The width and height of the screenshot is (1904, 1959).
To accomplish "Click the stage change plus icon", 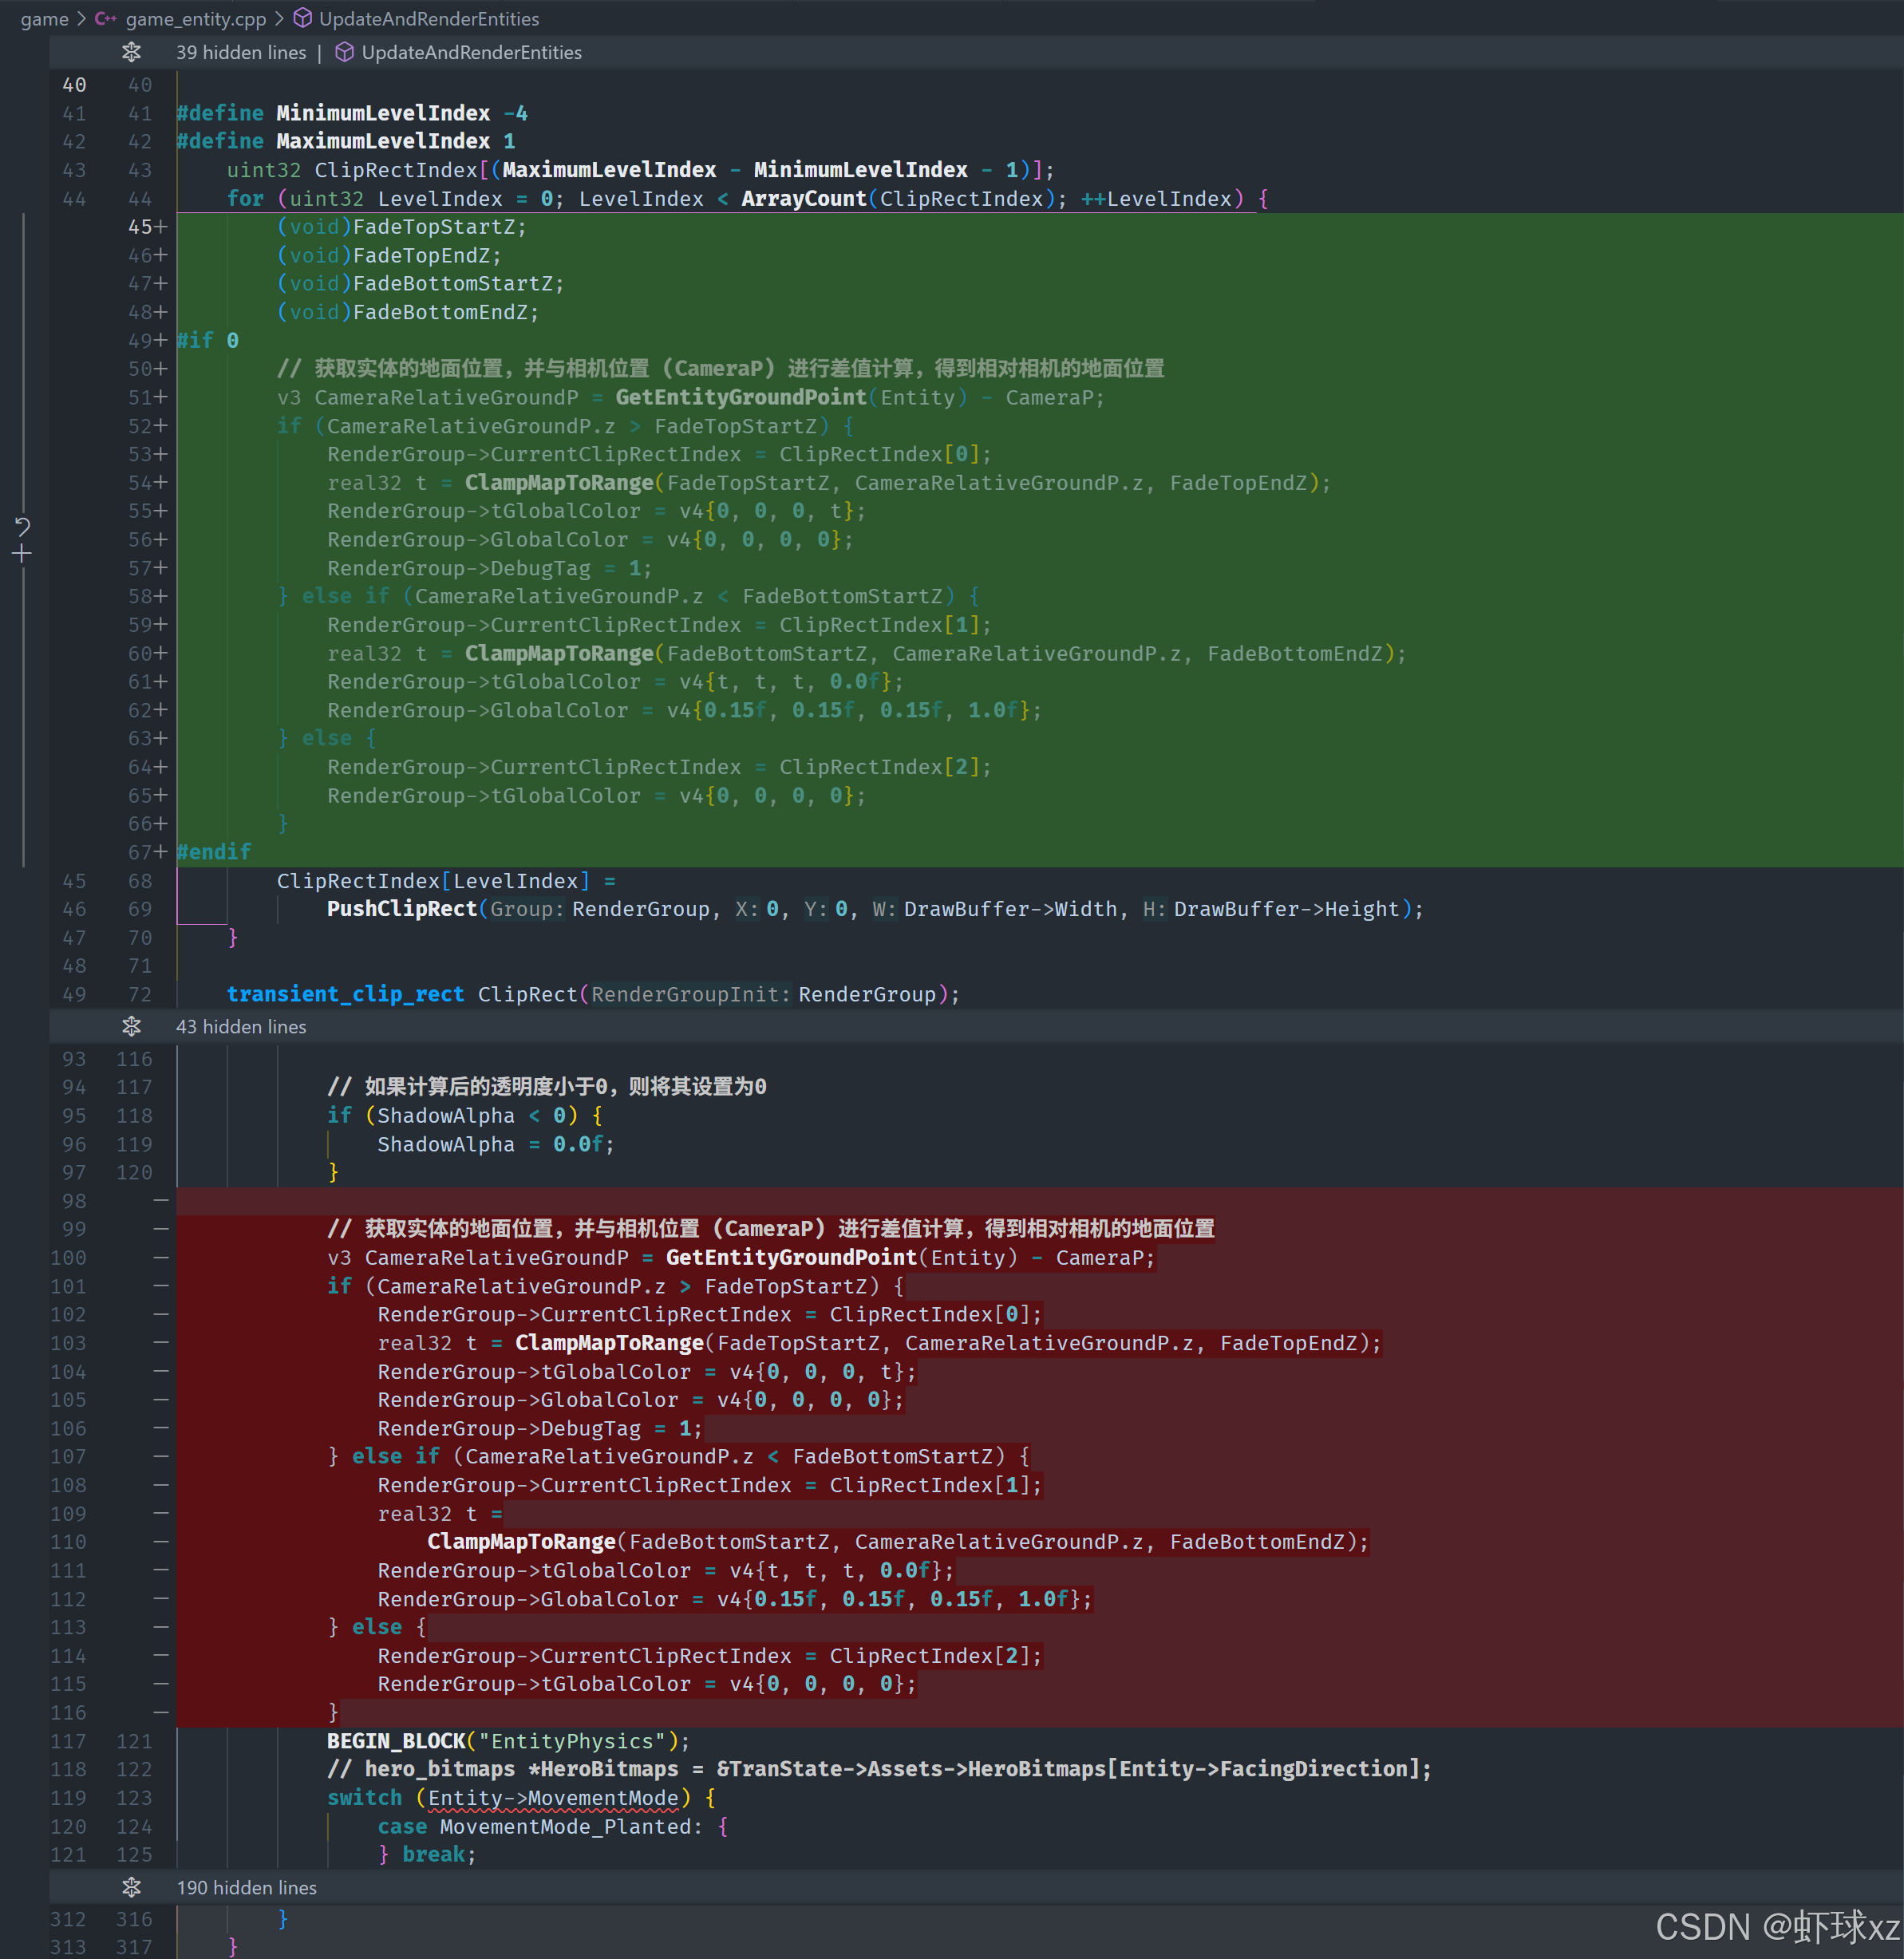I will pos(23,553).
